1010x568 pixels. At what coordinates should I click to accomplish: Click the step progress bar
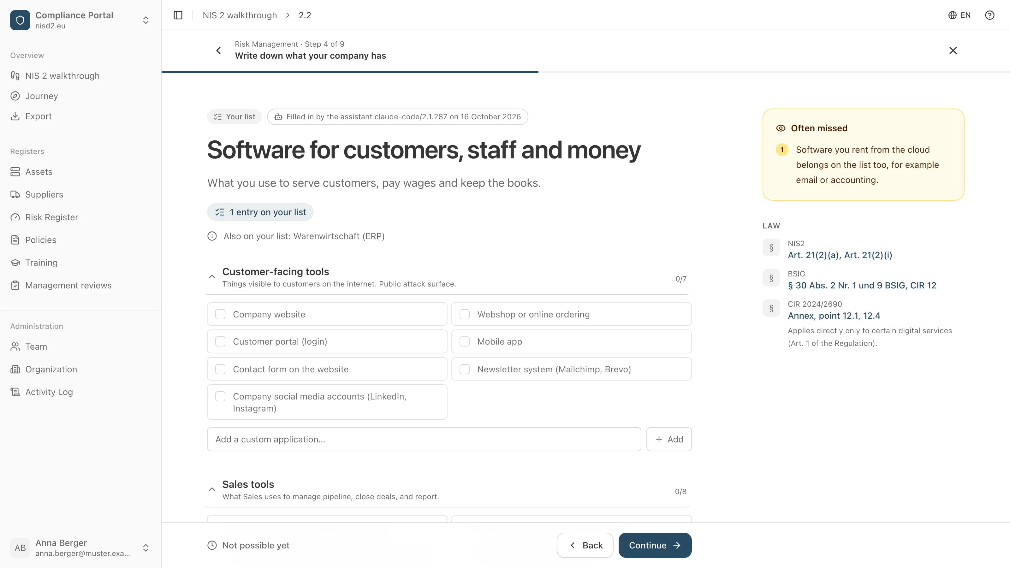[586, 72]
